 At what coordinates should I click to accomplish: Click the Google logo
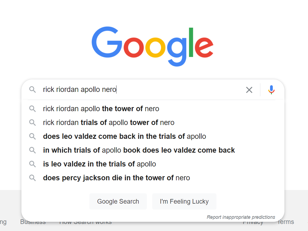153,46
